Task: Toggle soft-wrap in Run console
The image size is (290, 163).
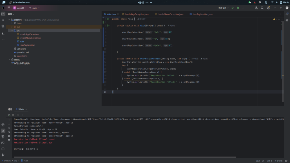Action: point(9,128)
